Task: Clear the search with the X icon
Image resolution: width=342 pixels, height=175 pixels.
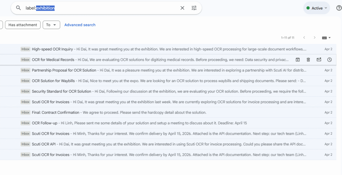Action: pos(182,8)
